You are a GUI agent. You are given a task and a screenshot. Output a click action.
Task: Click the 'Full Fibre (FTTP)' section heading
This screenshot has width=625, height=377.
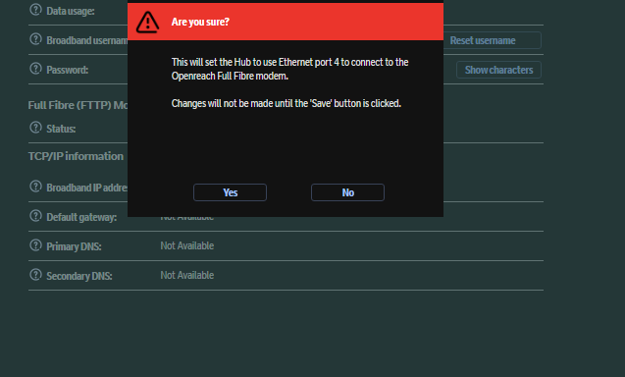(x=78, y=105)
